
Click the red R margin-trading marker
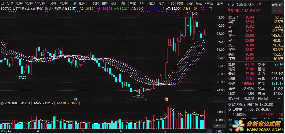coord(260,4)
